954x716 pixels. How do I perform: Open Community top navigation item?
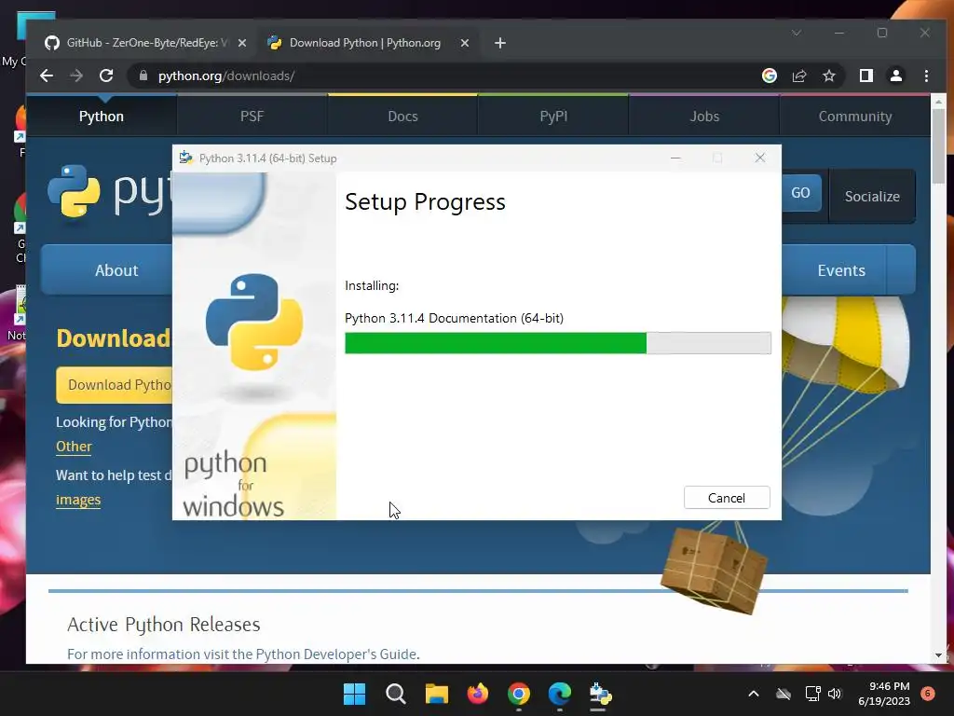(x=855, y=116)
